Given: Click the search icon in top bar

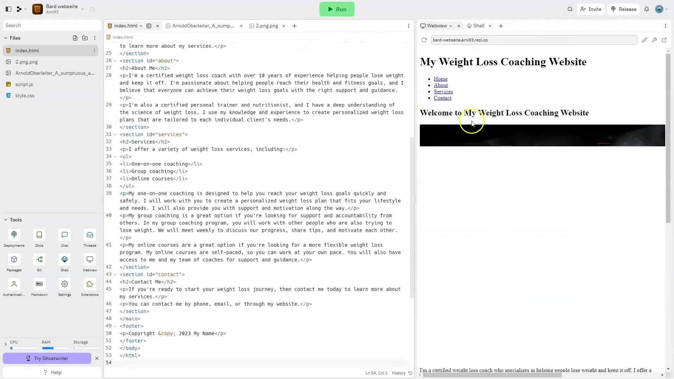Looking at the screenshot, I should click(x=570, y=9).
